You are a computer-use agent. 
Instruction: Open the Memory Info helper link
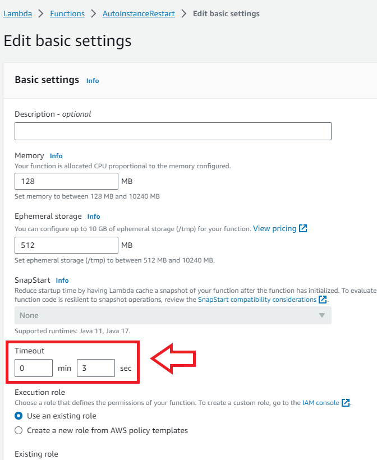pos(56,156)
